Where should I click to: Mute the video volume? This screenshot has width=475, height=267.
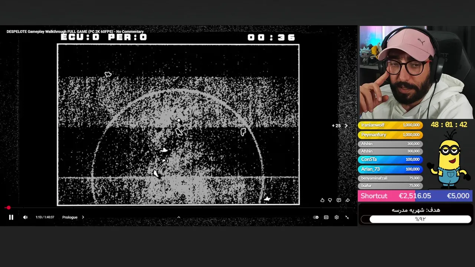(25, 217)
